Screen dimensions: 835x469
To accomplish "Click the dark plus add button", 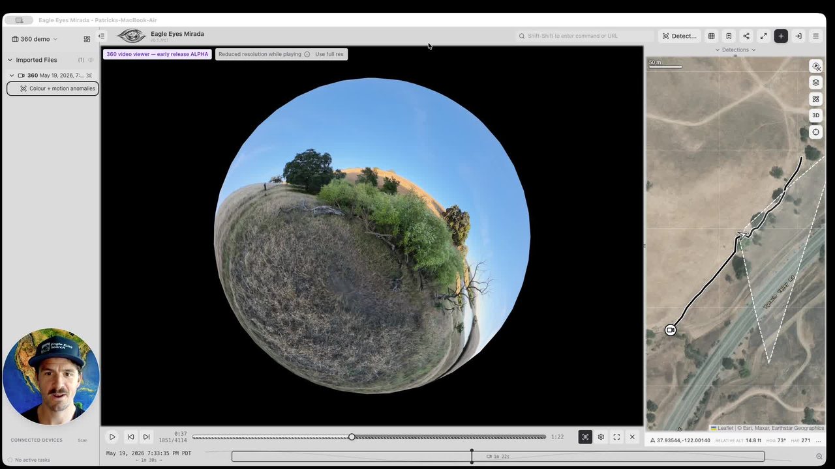I will [781, 36].
